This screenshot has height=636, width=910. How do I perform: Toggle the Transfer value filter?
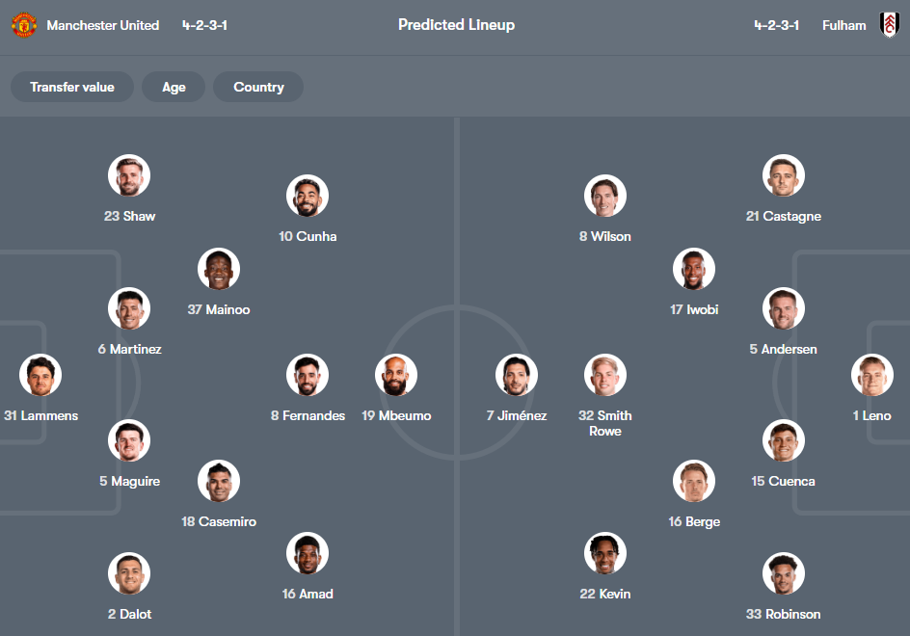71,87
